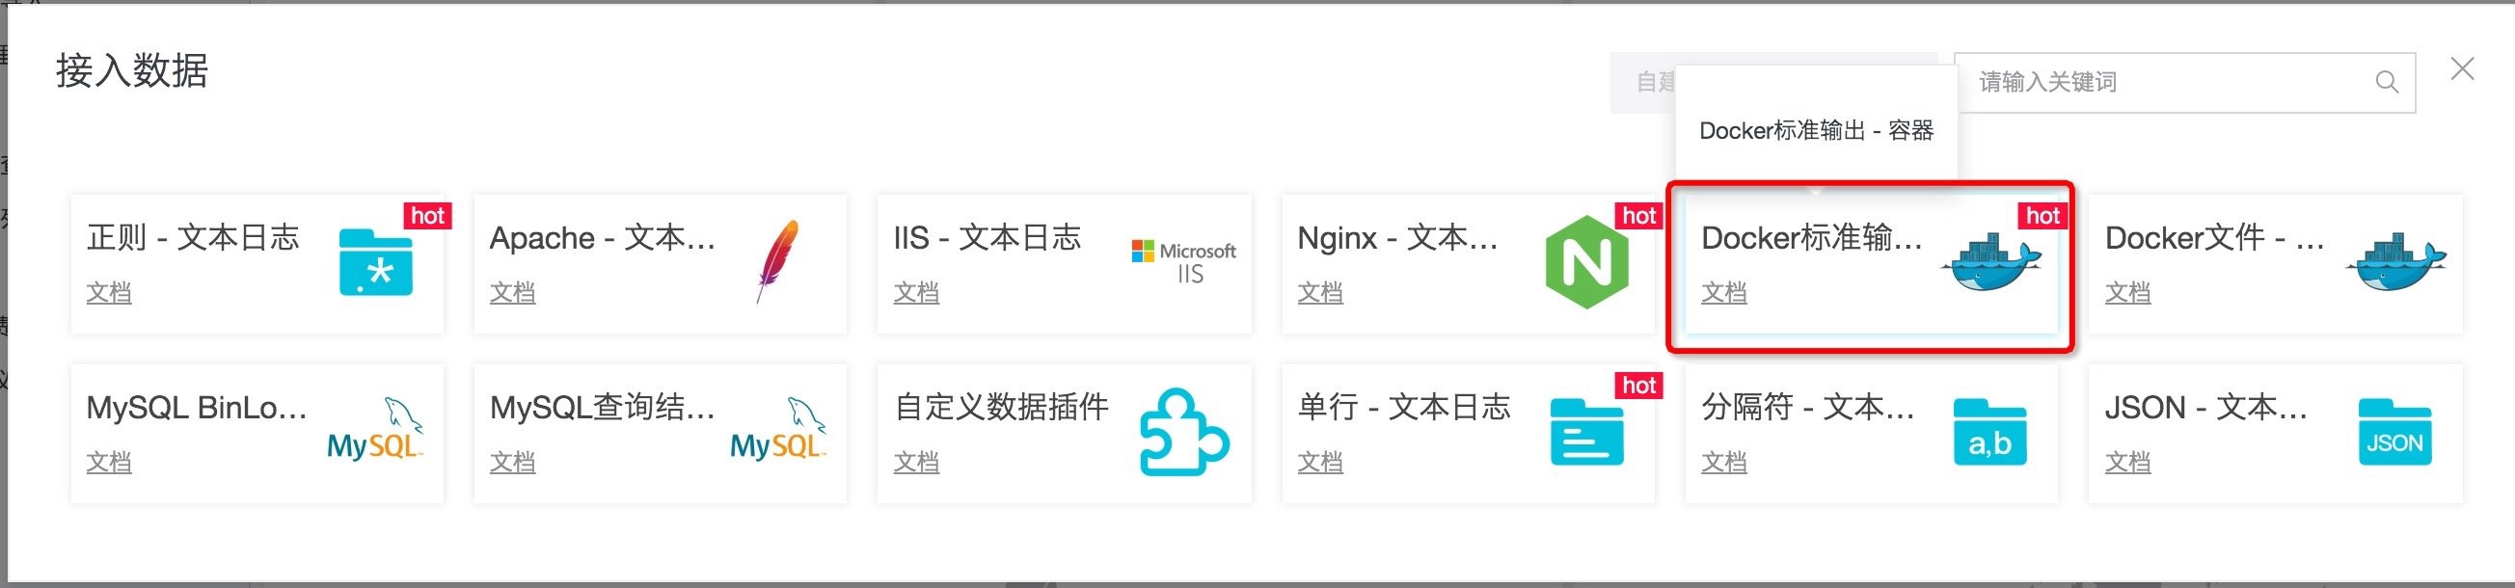Click the keyword search input field
Image resolution: width=2515 pixels, height=588 pixels.
[2168, 82]
